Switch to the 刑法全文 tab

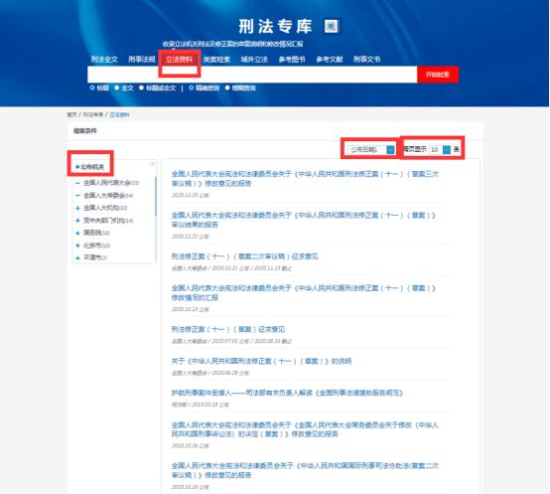pyautogui.click(x=104, y=60)
